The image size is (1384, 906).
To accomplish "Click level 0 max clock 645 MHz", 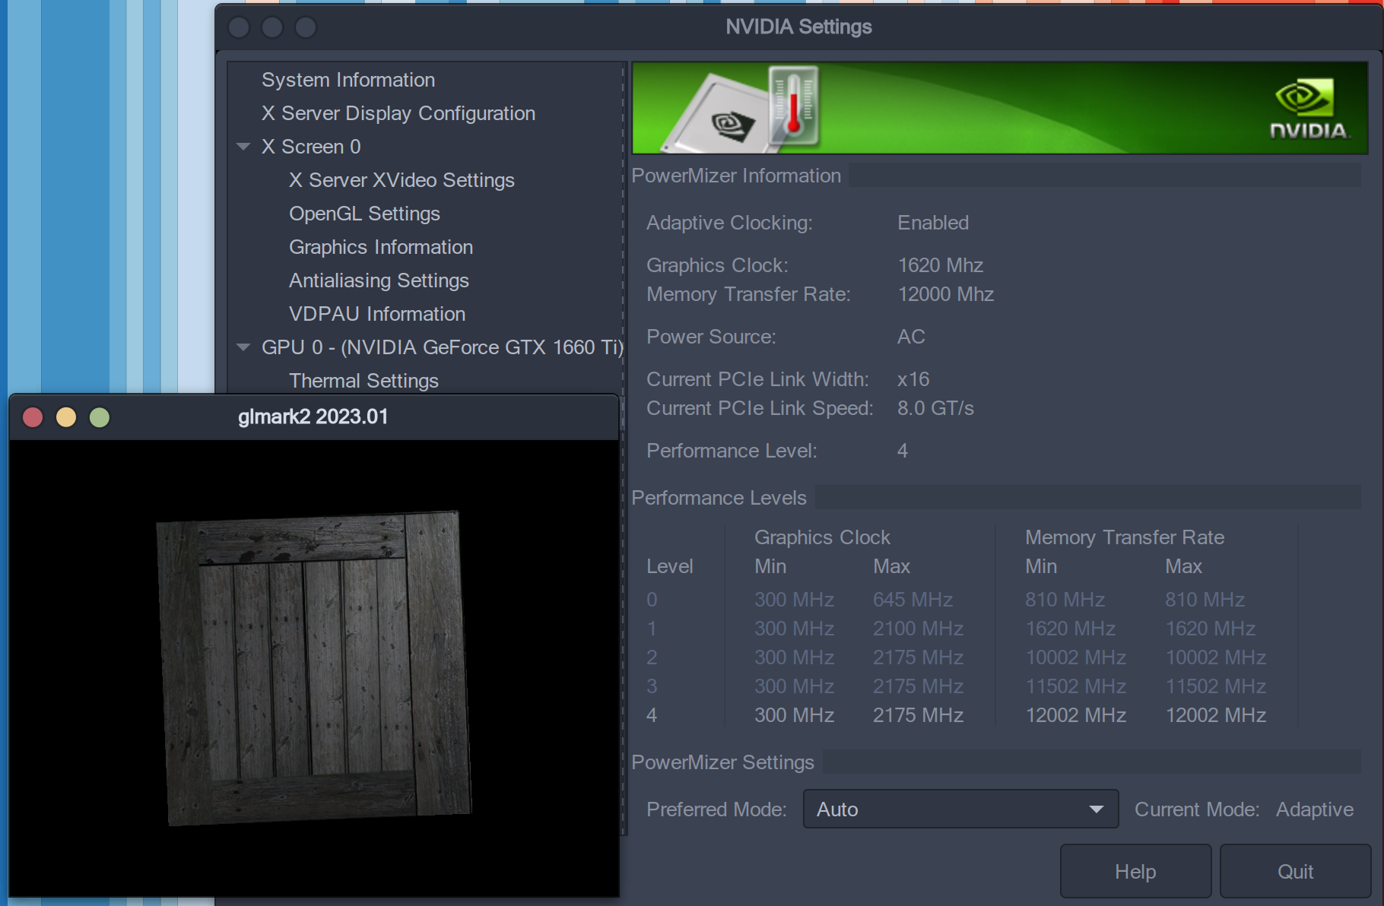I will 913,600.
